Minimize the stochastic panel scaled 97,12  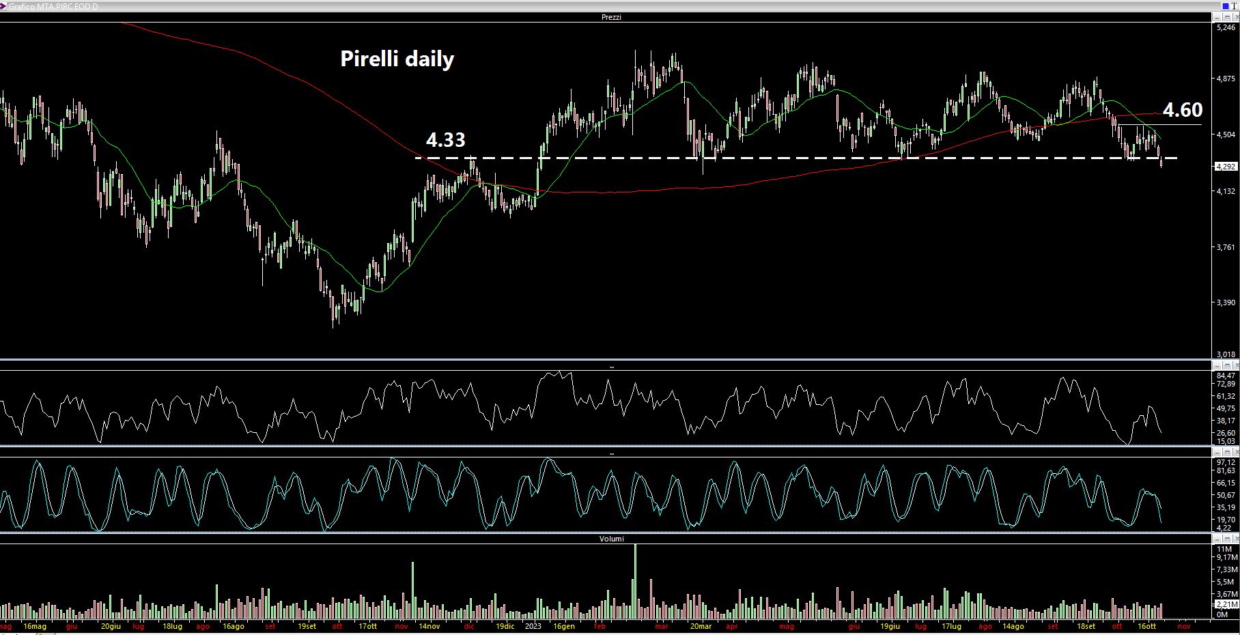1217,453
